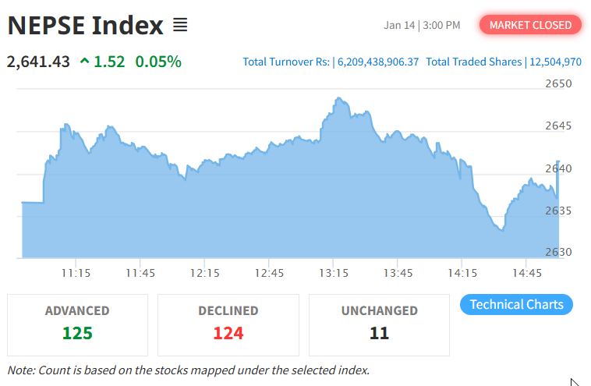Click the Market Closed status badge
This screenshot has height=386, width=591.
(x=530, y=25)
